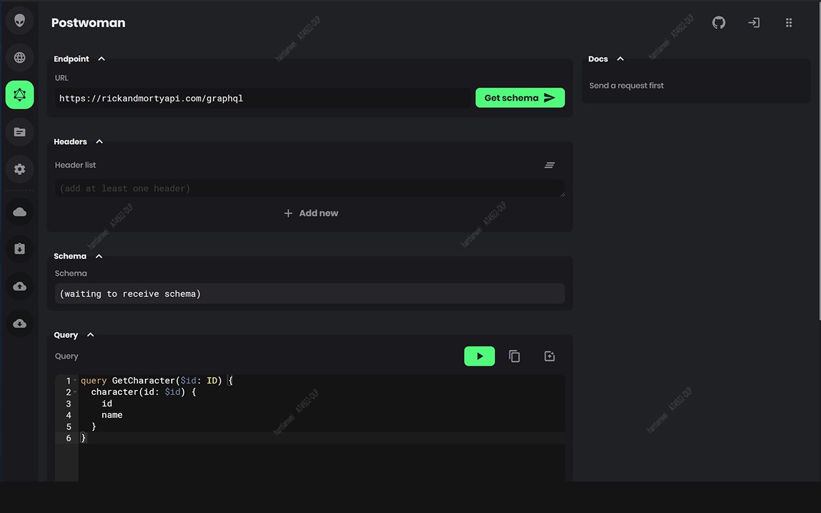Open the documentation sidebar icon
Image resolution: width=821 pixels, height=513 pixels.
tap(20, 132)
